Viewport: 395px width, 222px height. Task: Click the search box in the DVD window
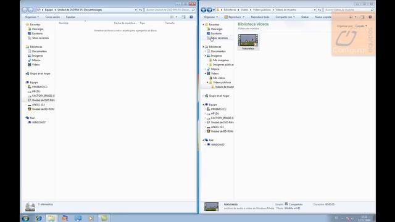click(170, 10)
